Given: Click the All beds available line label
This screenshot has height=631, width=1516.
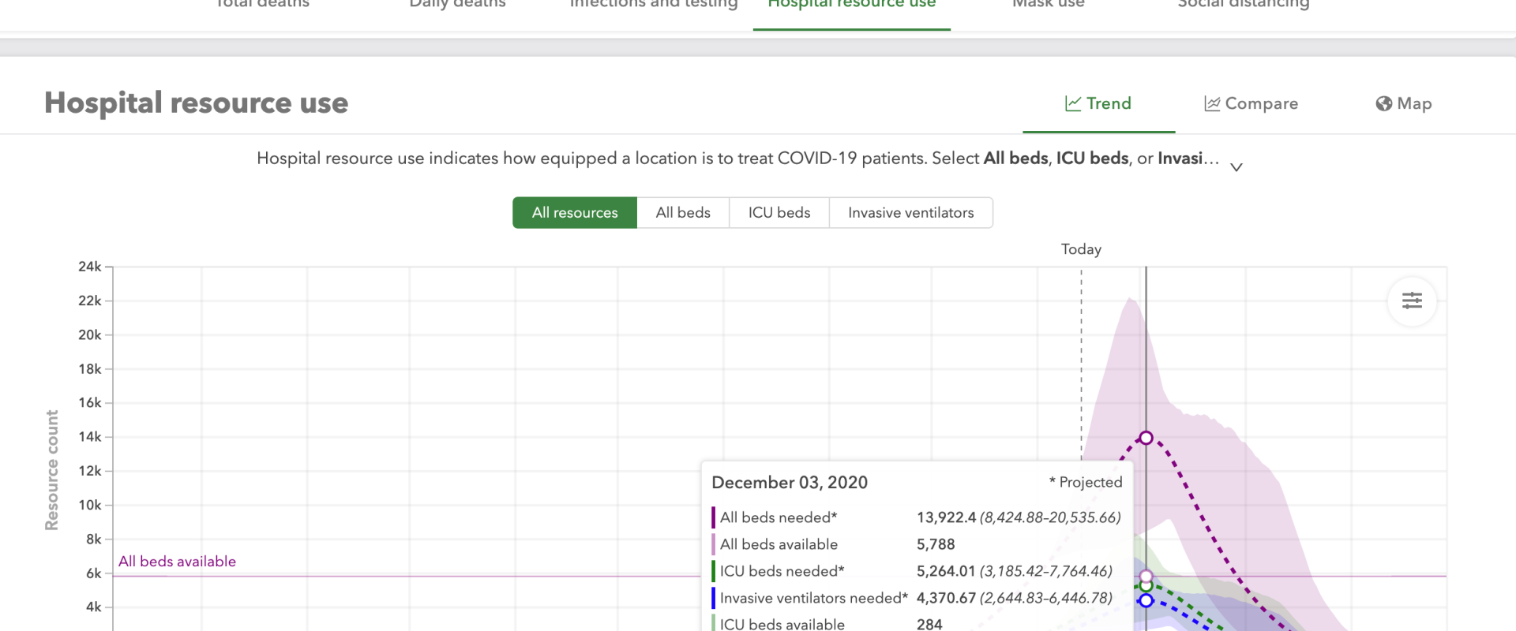Looking at the screenshot, I should point(177,562).
